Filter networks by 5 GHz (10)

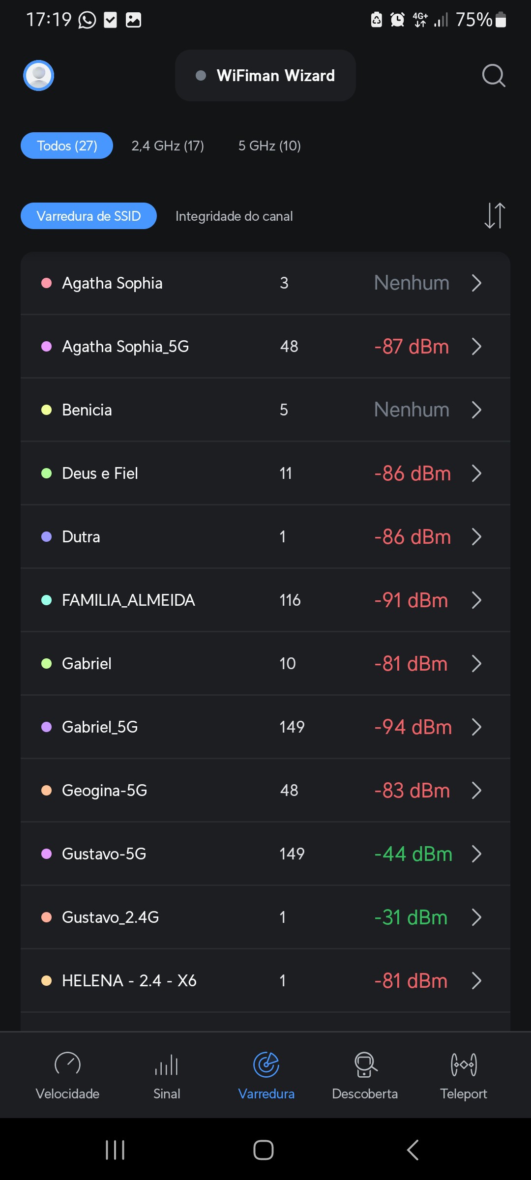269,146
